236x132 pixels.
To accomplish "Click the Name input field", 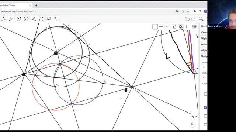I will tap(205, 67).
